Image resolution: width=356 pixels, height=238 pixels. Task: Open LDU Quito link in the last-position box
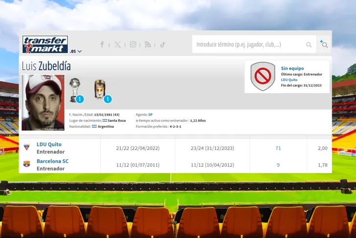[x=289, y=79]
